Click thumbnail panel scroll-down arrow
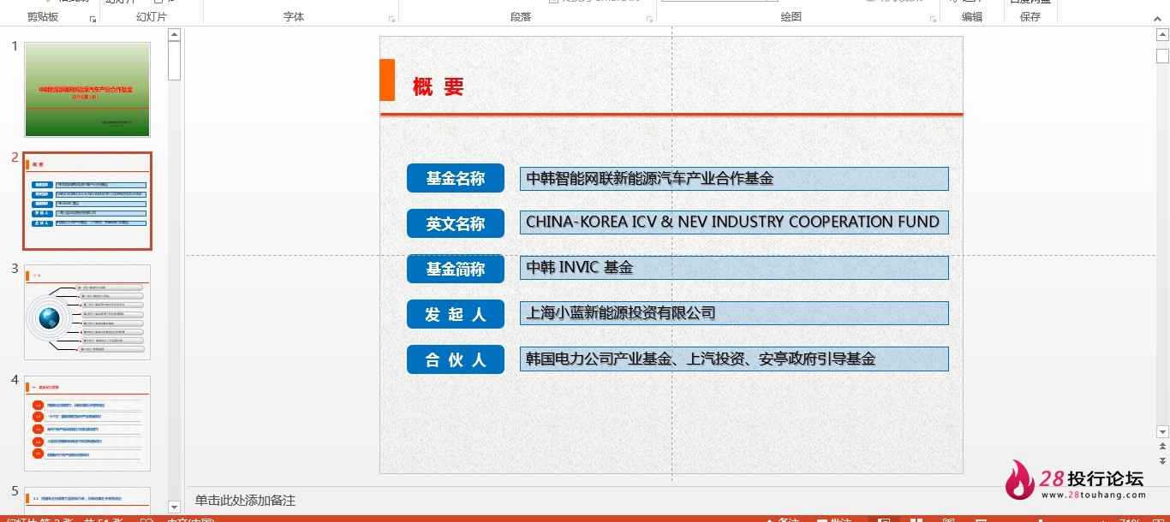This screenshot has width=1170, height=522. click(174, 507)
